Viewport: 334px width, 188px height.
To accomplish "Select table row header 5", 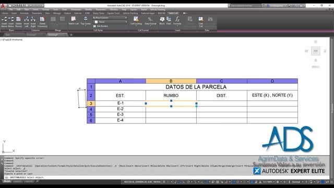I will pyautogui.click(x=91, y=115).
